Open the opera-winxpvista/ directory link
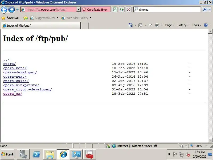This screenshot has width=213, height=160. click(x=21, y=85)
